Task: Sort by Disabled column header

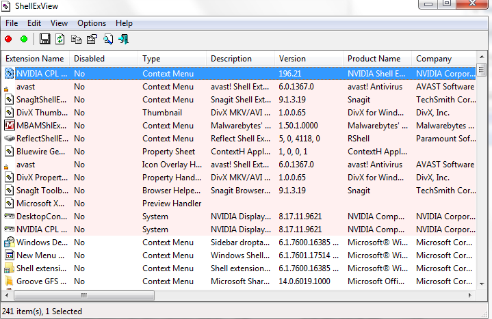Action: 103,59
